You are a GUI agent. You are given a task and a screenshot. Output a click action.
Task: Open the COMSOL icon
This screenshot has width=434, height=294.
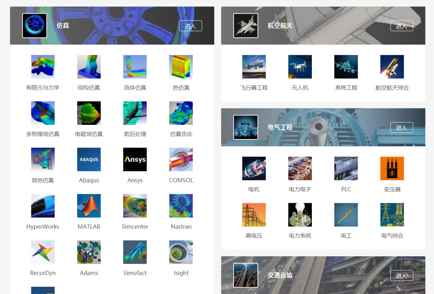(181, 159)
